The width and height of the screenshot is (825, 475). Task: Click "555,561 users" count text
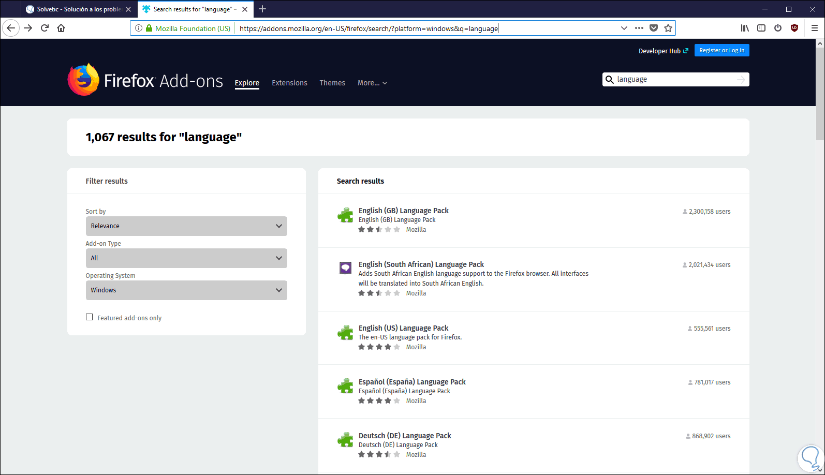click(x=712, y=329)
